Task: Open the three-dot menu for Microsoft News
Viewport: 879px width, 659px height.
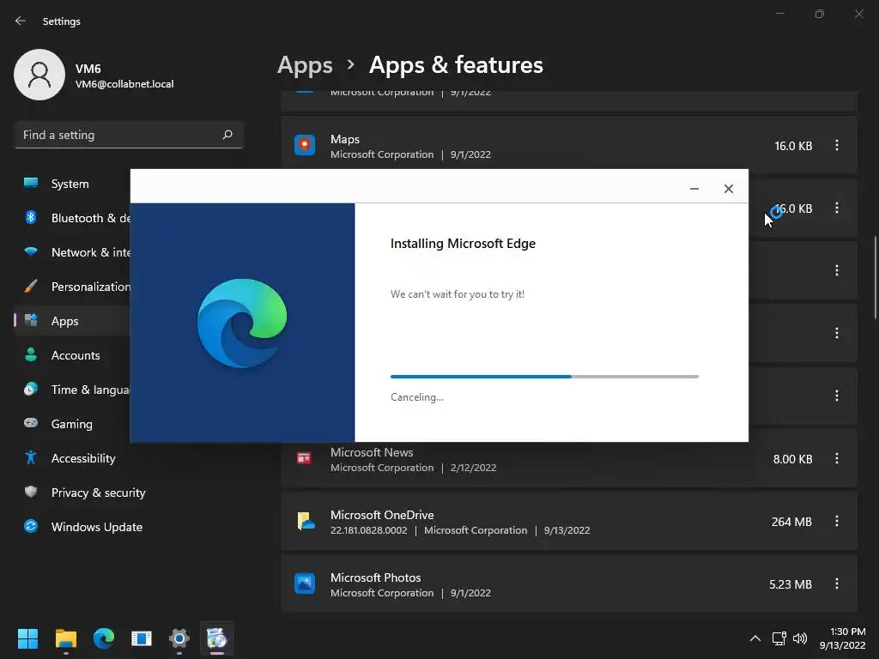Action: pyautogui.click(x=836, y=458)
